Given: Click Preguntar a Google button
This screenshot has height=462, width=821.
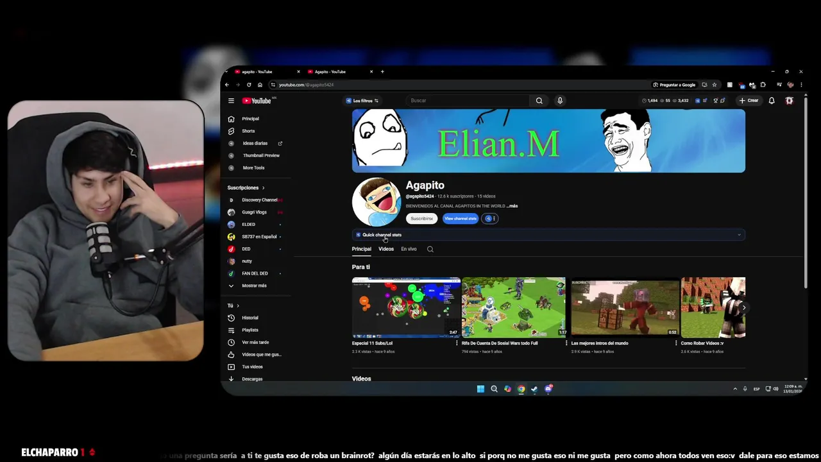Looking at the screenshot, I should pyautogui.click(x=674, y=85).
